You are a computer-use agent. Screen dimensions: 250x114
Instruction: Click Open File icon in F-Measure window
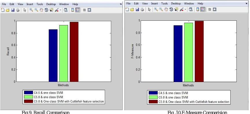(132, 9)
